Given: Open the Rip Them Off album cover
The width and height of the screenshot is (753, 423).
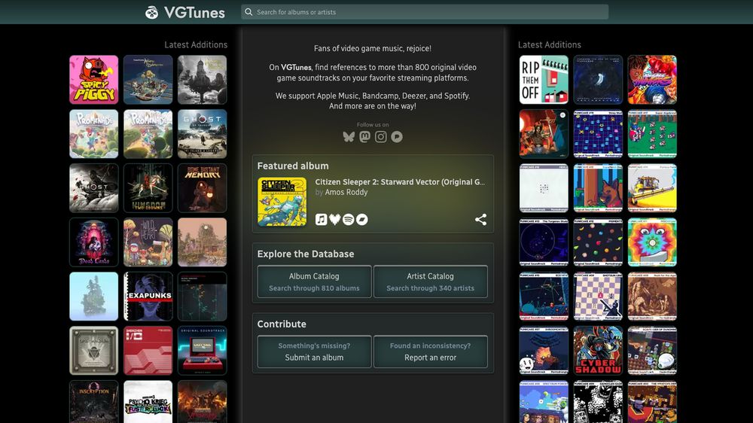Looking at the screenshot, I should tap(544, 80).
